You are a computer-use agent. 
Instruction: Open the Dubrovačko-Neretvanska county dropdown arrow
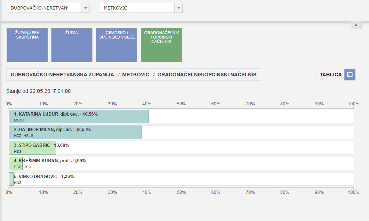coord(85,8)
